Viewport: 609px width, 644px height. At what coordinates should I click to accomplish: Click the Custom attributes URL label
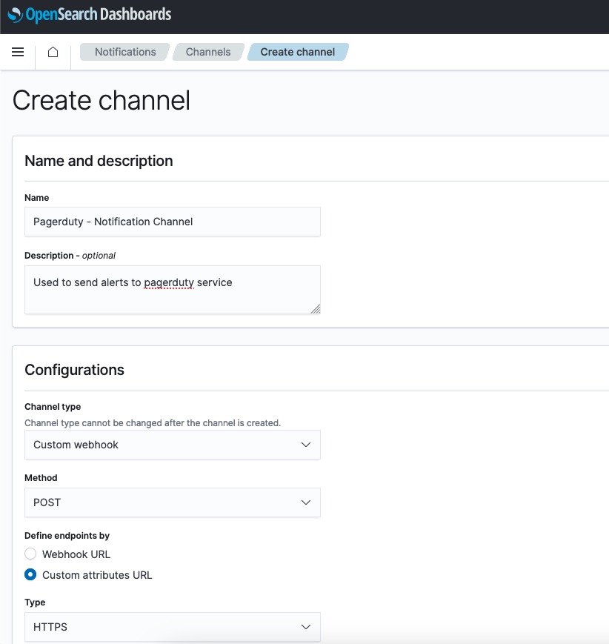(x=97, y=575)
